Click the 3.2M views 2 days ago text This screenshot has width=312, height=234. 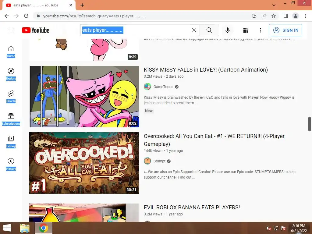(164, 76)
